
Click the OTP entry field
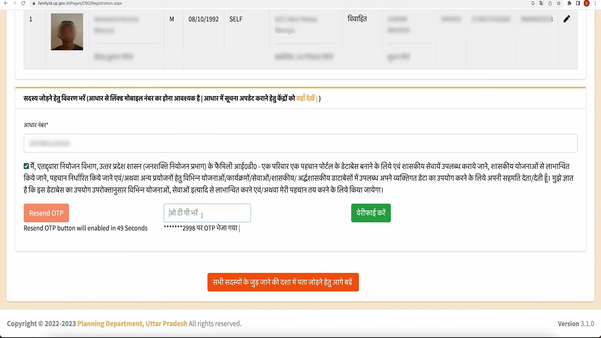pyautogui.click(x=207, y=213)
